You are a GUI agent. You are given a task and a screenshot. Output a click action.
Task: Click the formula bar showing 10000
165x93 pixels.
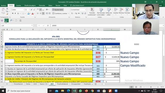(91, 26)
